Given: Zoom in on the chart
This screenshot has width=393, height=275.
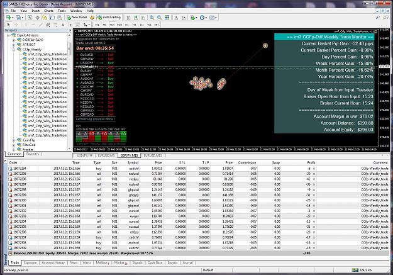Looking at the screenshot, I should pos(152,18).
